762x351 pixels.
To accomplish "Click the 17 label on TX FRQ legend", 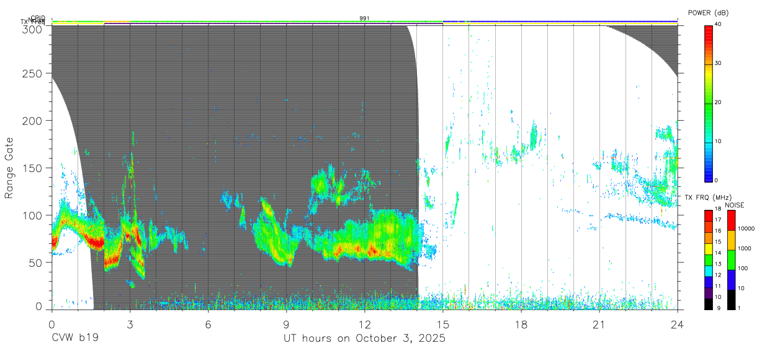I will point(718,220).
